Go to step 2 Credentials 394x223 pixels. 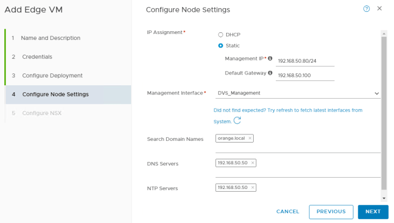(x=37, y=57)
